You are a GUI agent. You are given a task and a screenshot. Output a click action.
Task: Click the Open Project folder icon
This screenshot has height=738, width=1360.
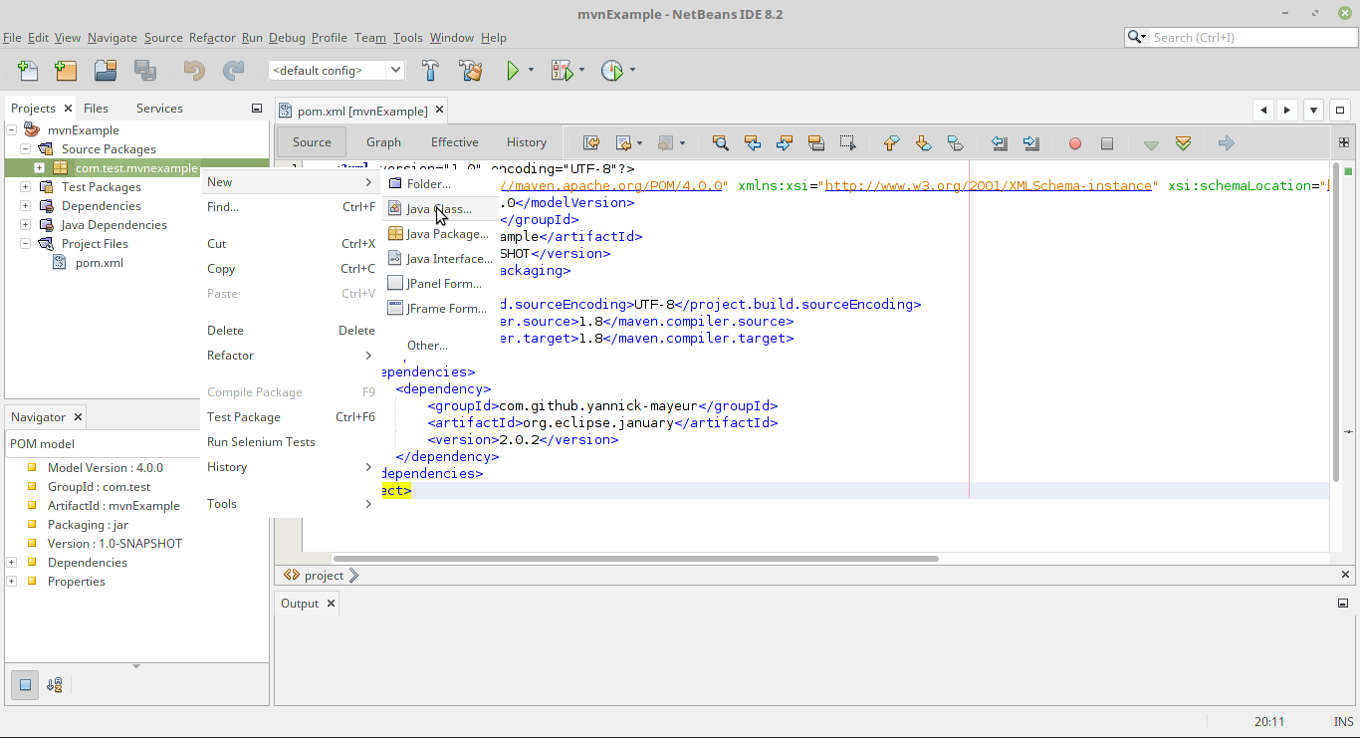106,71
